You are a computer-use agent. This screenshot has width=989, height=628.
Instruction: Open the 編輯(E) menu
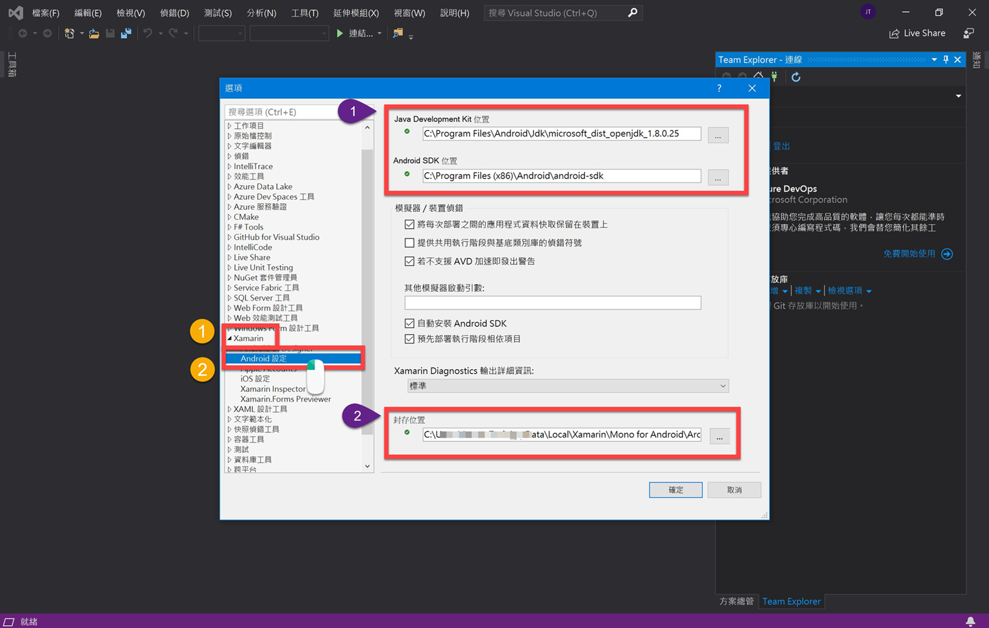(88, 12)
